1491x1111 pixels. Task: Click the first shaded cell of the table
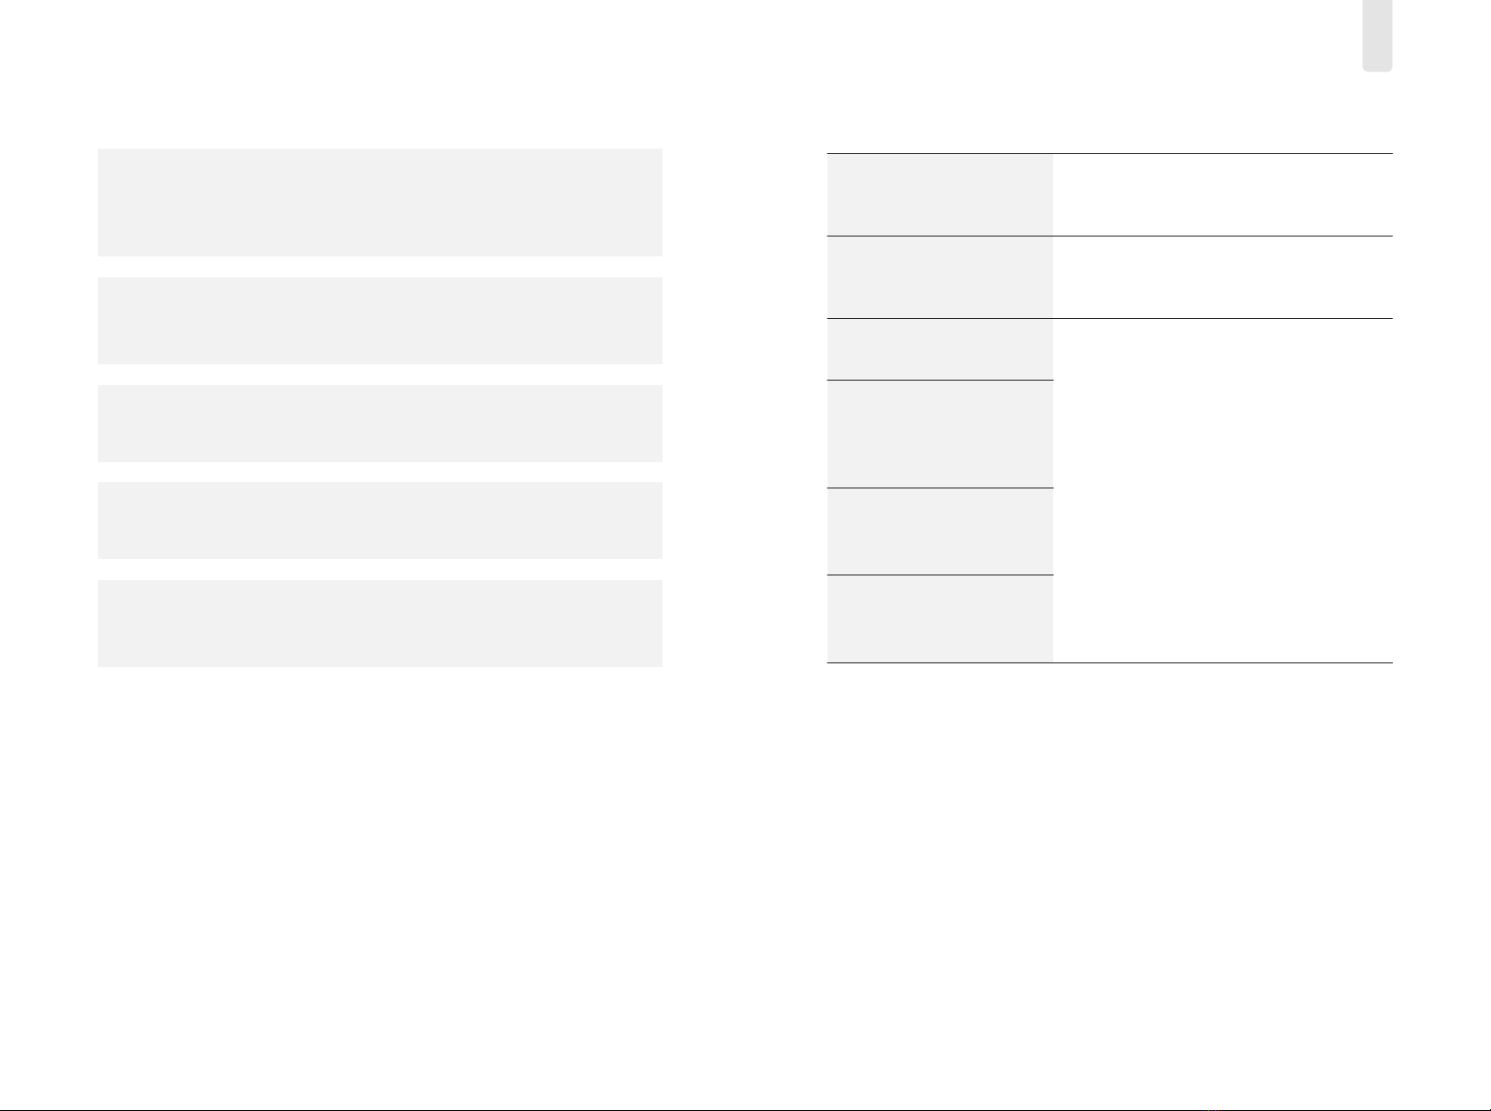[x=940, y=195]
